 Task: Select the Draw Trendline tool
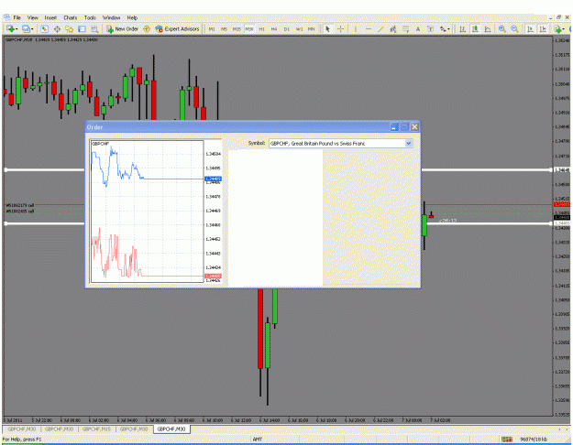pos(380,28)
